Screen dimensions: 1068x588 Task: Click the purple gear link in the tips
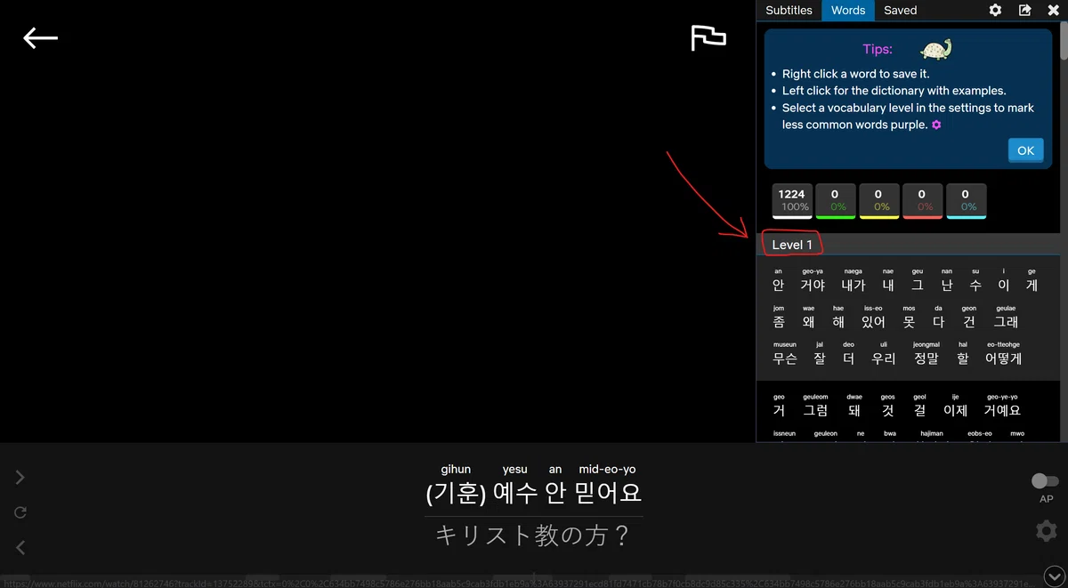(x=936, y=125)
